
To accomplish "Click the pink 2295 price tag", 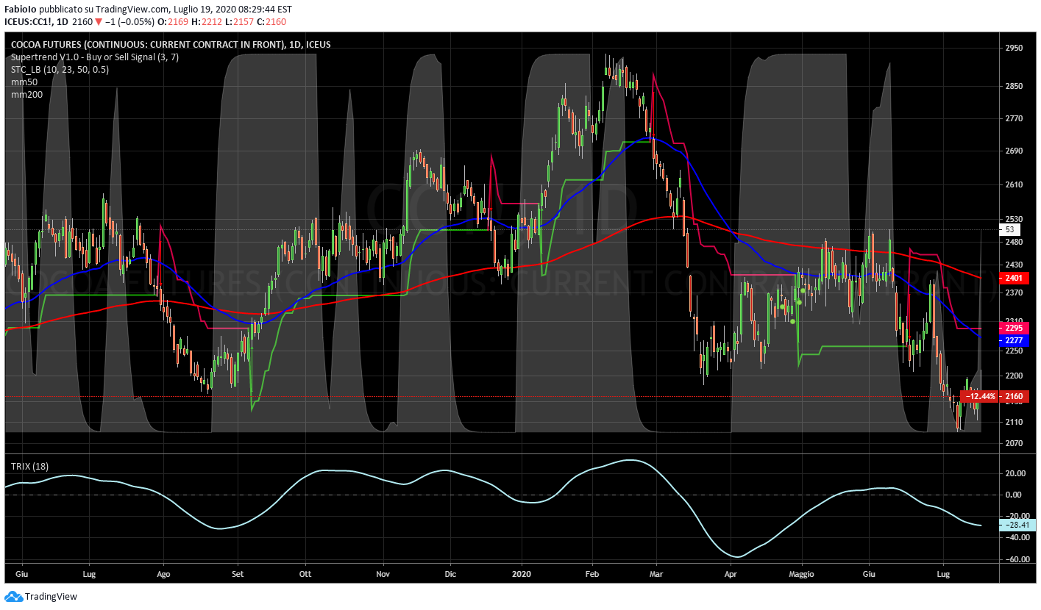I will (x=1014, y=328).
